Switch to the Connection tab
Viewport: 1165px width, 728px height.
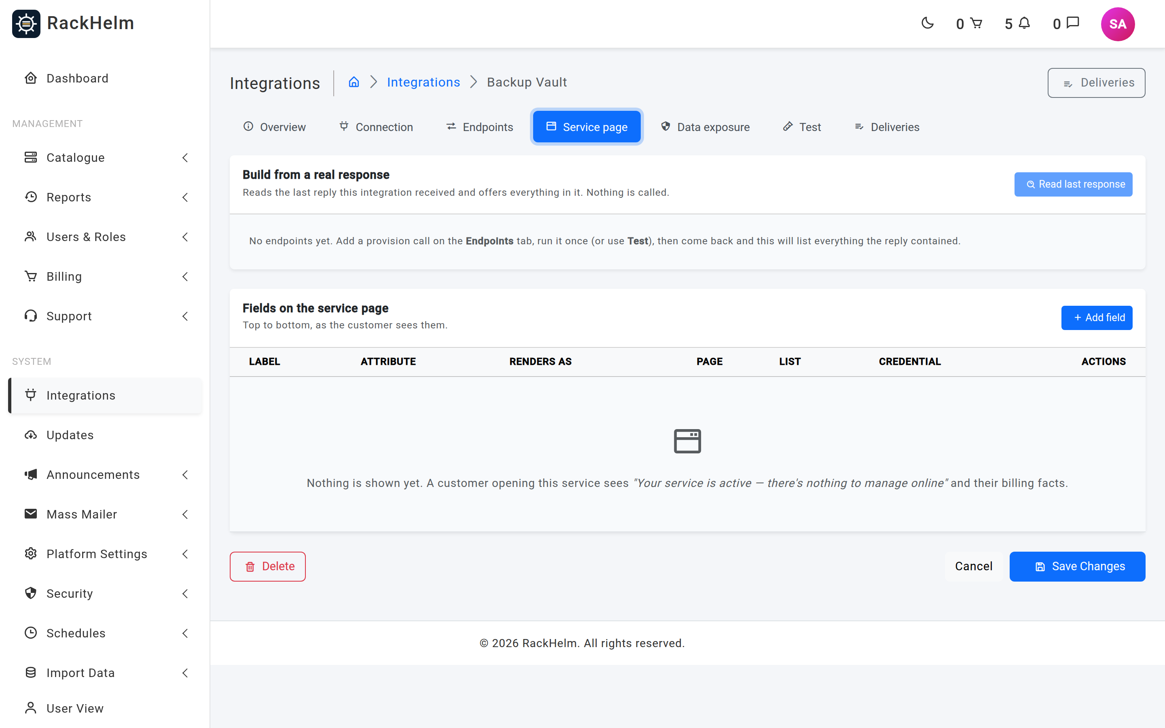(376, 127)
